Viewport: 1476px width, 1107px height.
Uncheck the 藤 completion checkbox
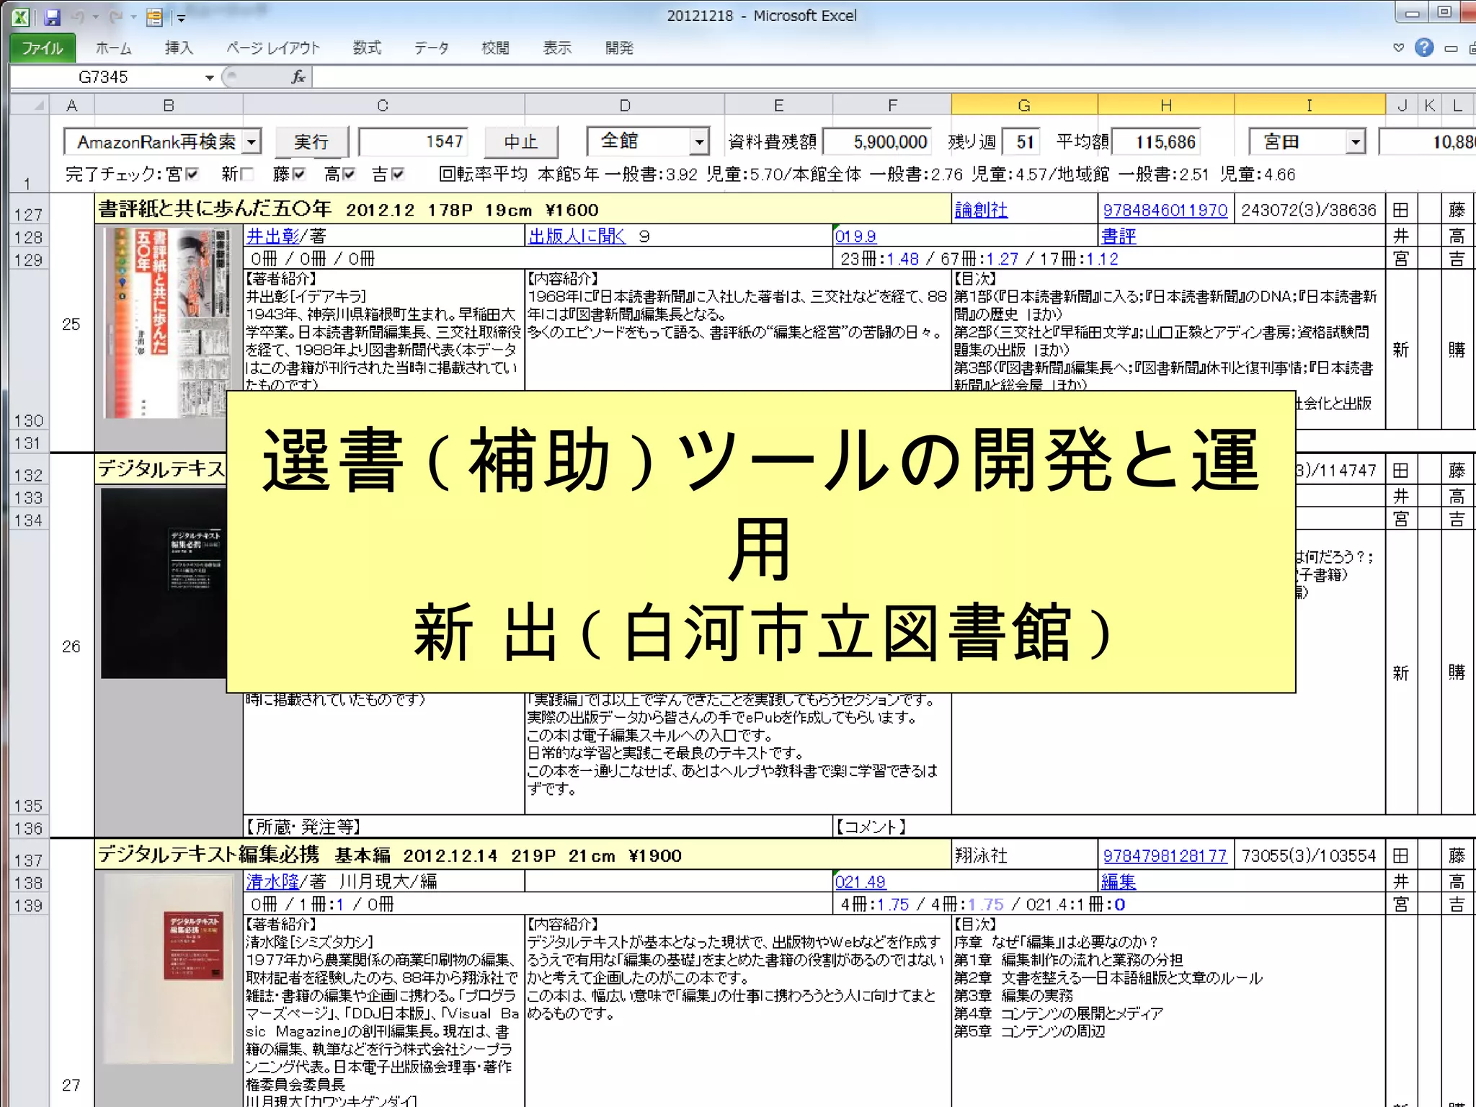pyautogui.click(x=299, y=174)
